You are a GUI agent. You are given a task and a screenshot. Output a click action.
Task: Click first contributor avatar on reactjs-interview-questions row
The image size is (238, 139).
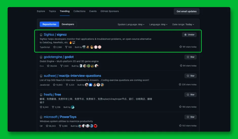[x=87, y=85]
